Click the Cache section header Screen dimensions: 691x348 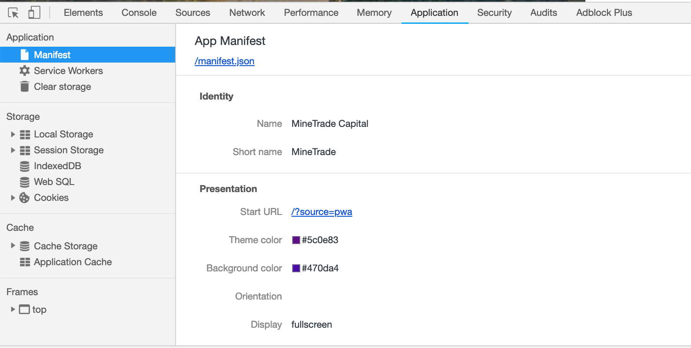point(20,228)
